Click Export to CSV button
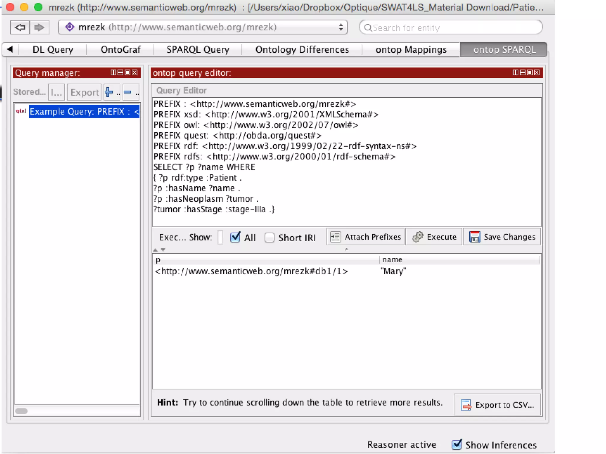 click(x=497, y=405)
